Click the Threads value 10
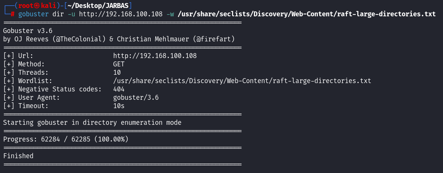This screenshot has width=443, height=173. (117, 72)
